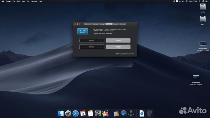Minimize the About This Mac window

(x=77, y=24)
